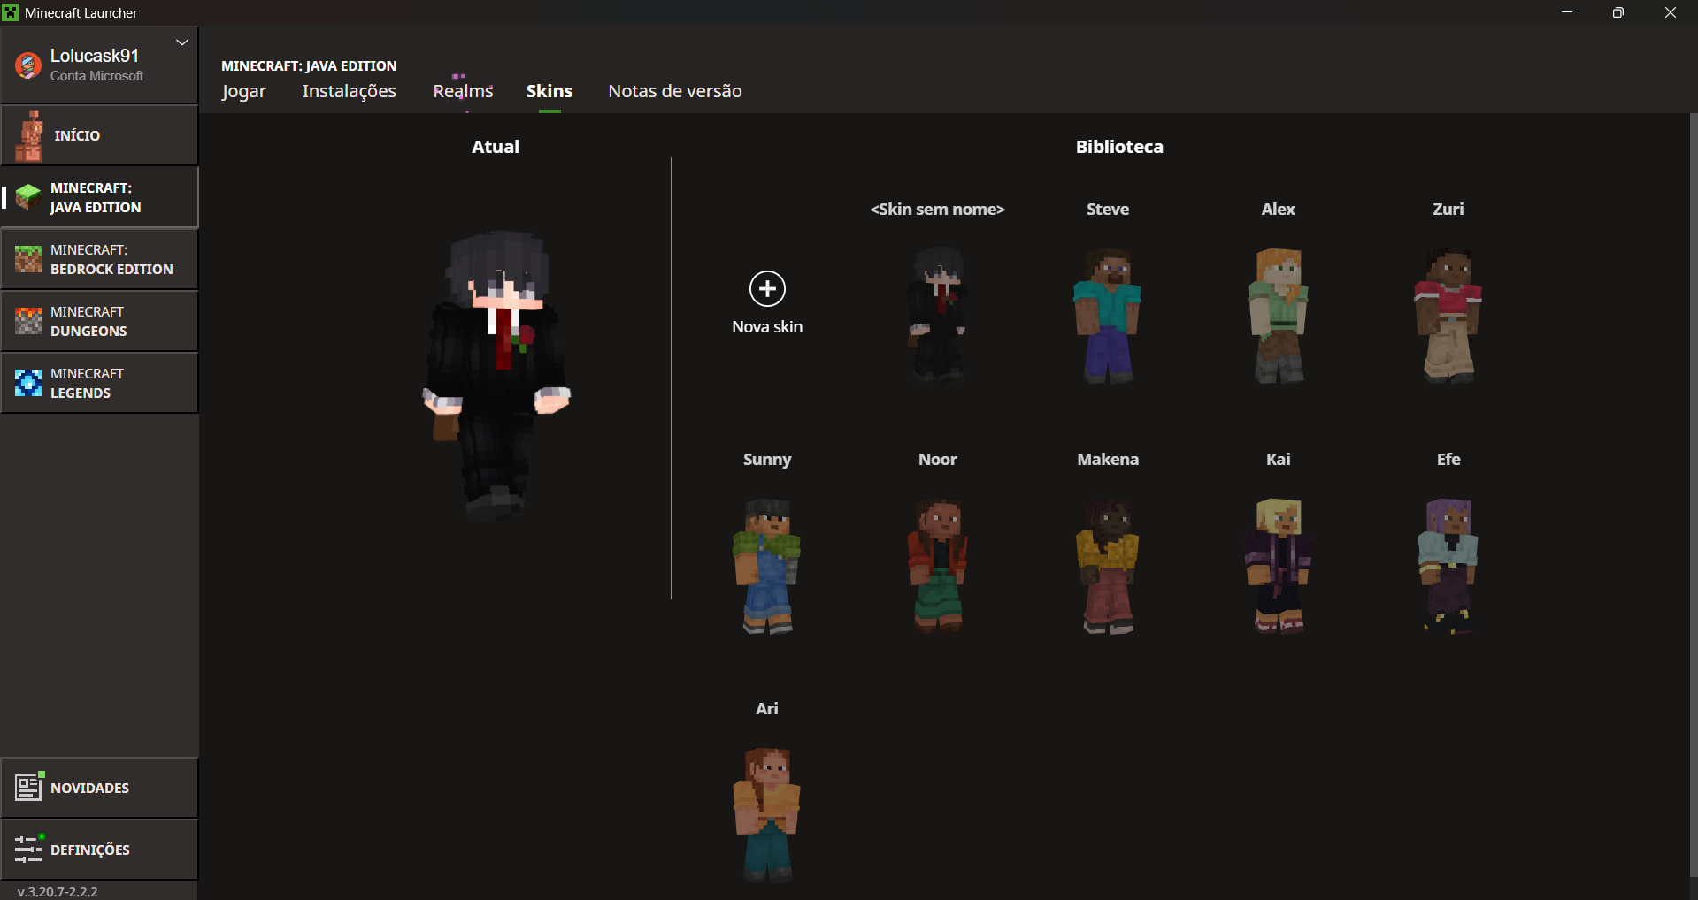Choose the Steve skin thumbnail
1698x900 pixels.
[1108, 315]
